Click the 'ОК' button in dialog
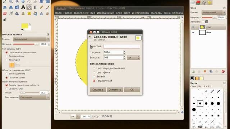 click(132, 90)
